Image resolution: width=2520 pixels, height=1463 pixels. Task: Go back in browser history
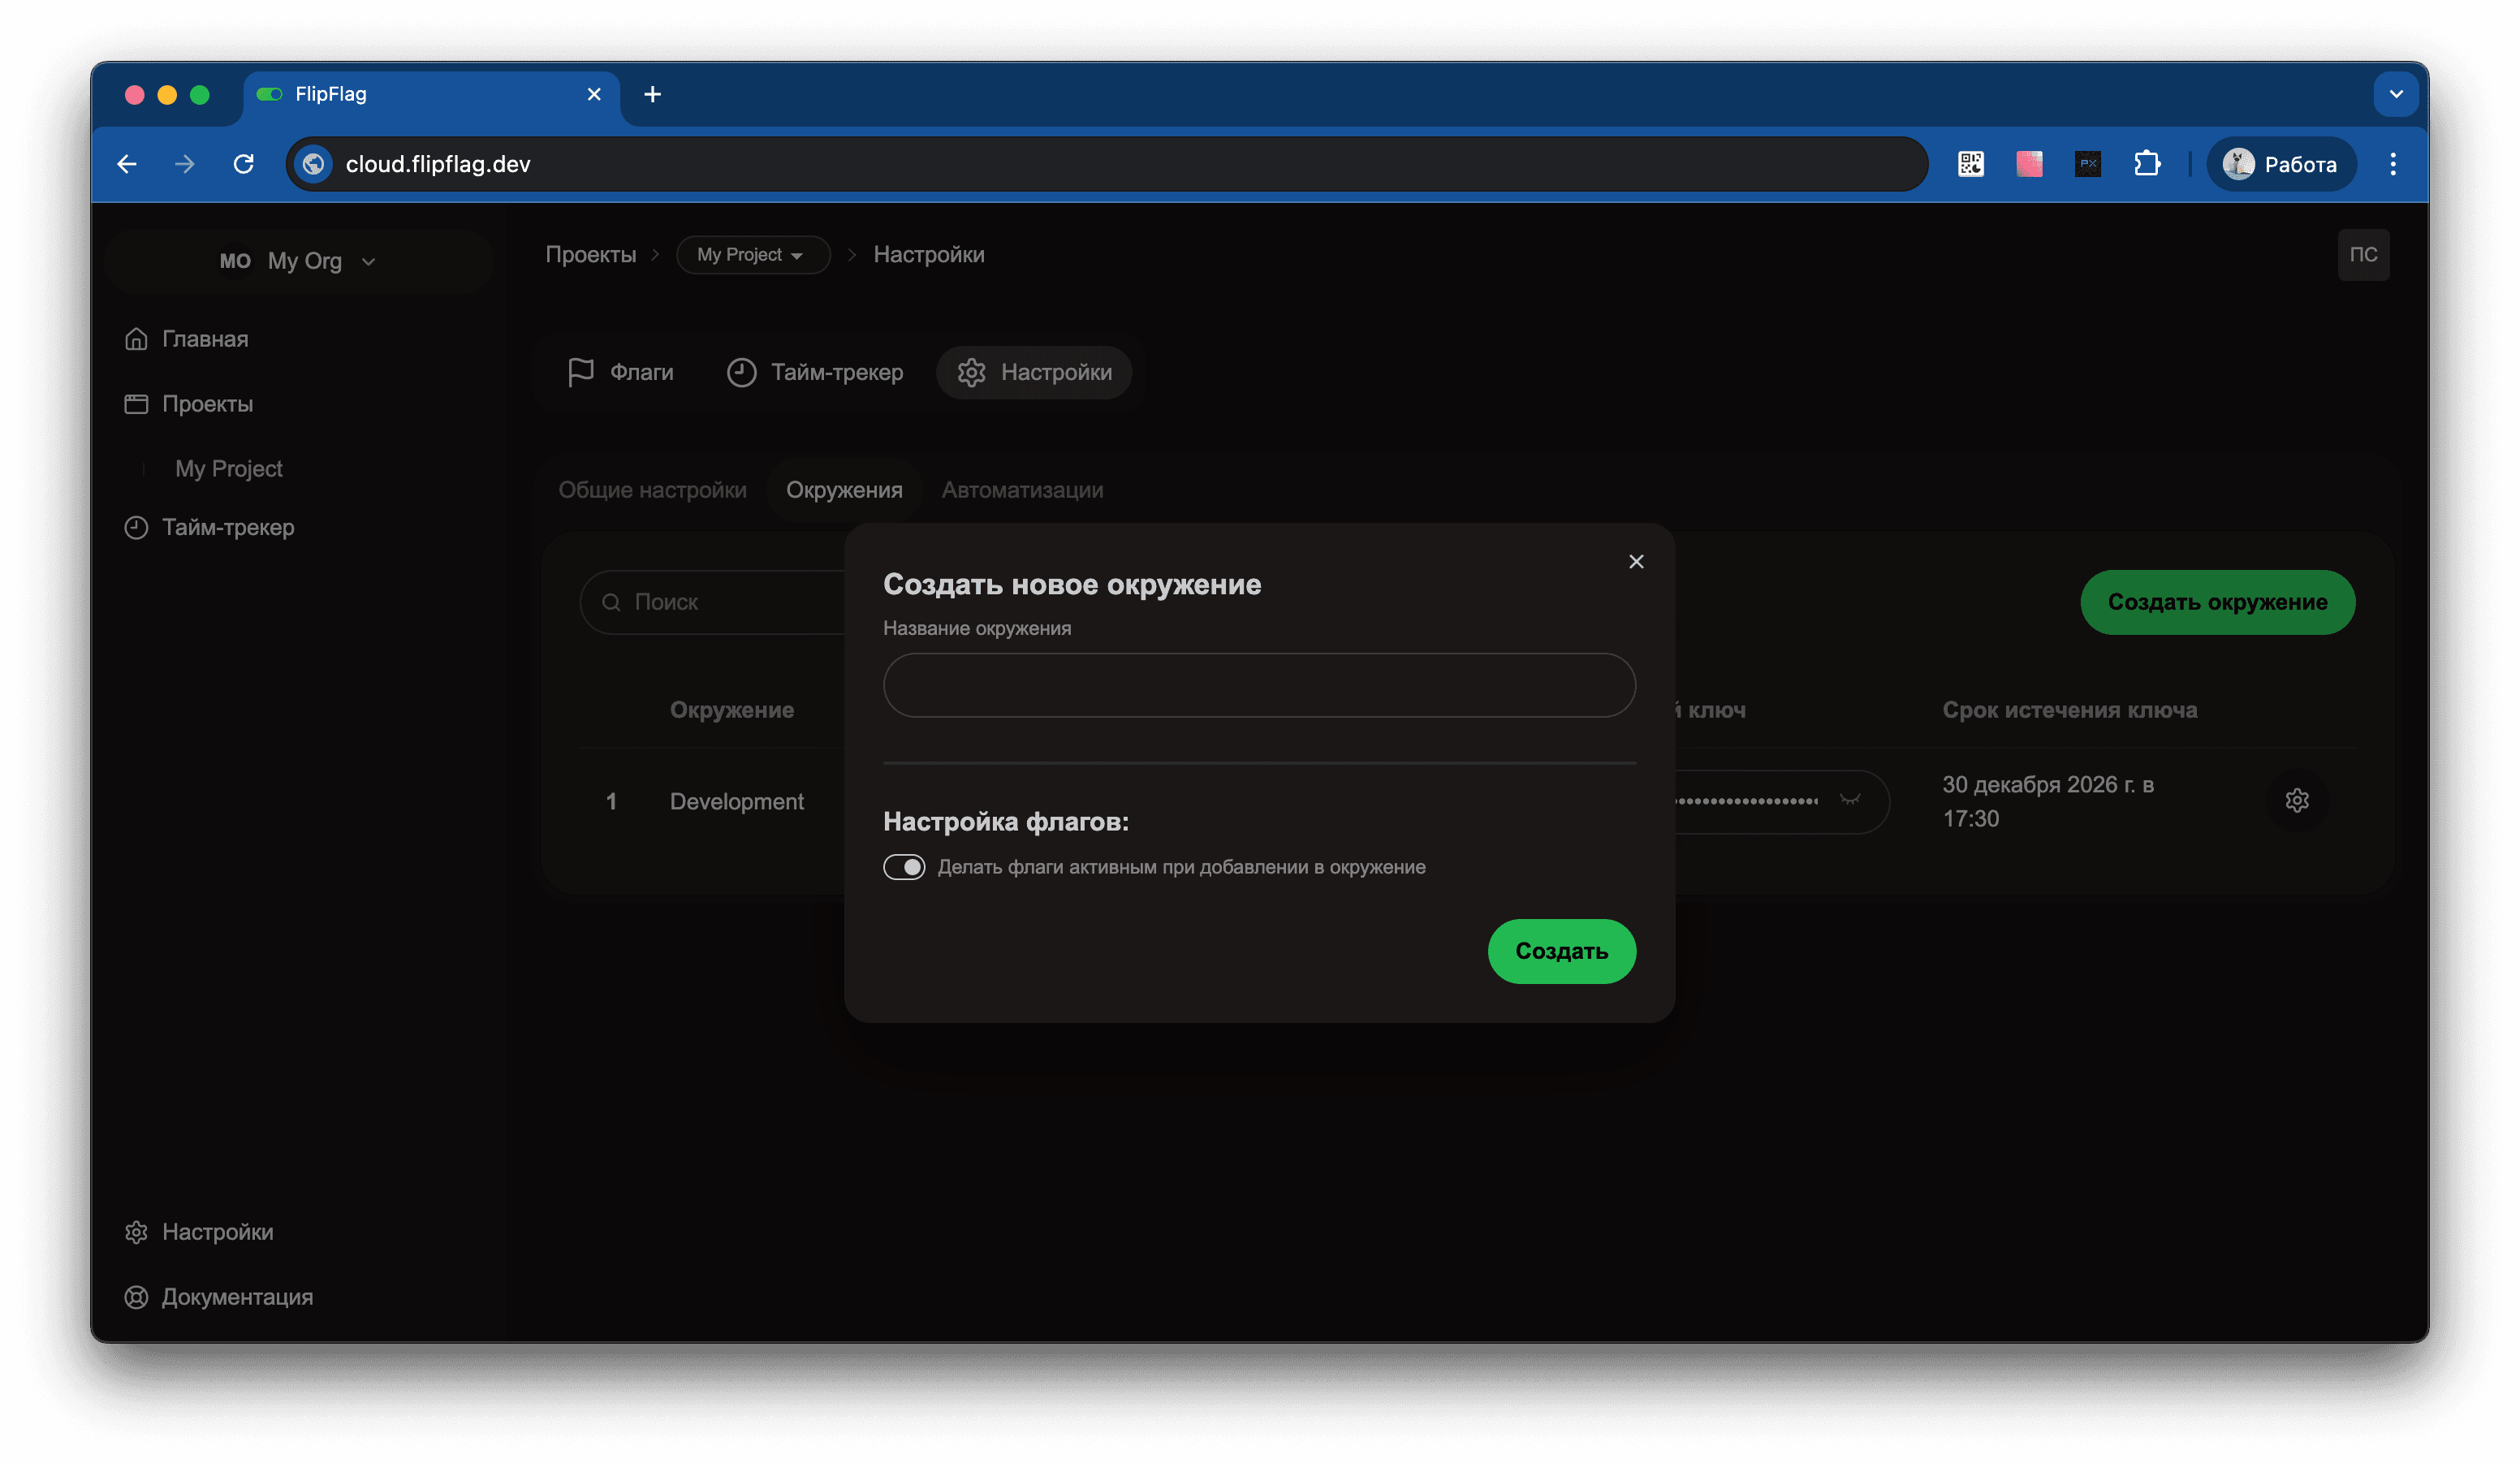click(x=127, y=164)
